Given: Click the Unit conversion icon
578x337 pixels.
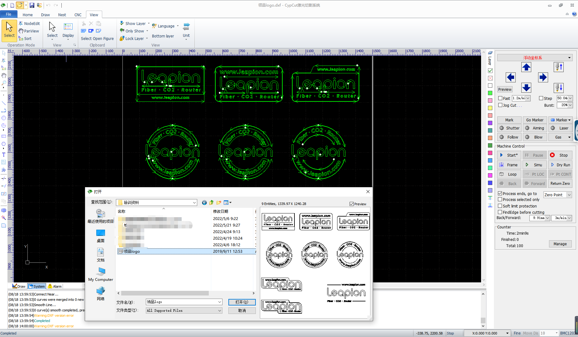Looking at the screenshot, I should click(x=186, y=30).
